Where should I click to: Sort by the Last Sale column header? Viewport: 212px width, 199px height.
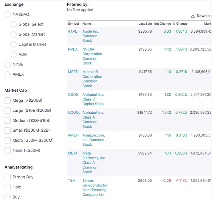[145, 24]
